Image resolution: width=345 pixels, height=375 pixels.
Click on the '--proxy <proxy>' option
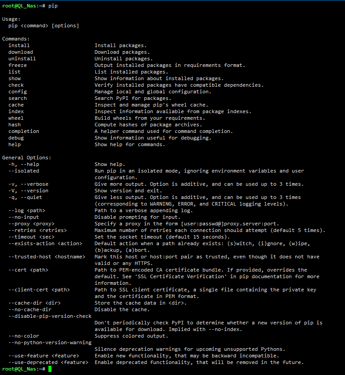click(x=31, y=224)
